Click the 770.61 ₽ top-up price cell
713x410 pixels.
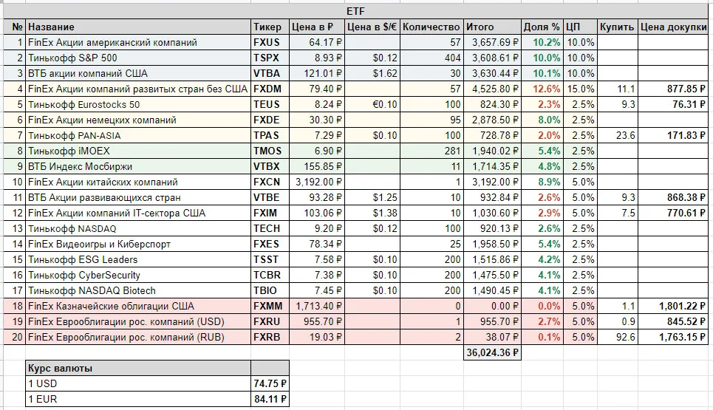pyautogui.click(x=673, y=213)
